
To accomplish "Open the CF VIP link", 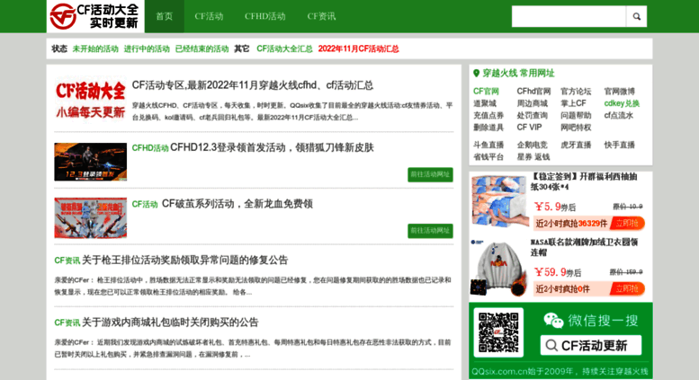I will click(529, 128).
